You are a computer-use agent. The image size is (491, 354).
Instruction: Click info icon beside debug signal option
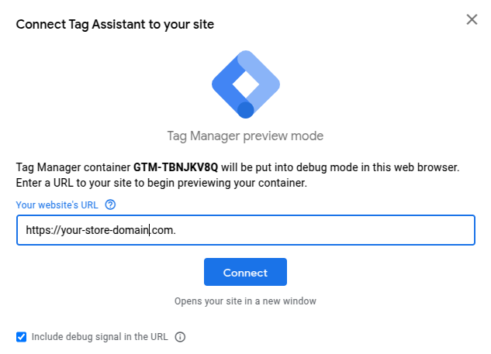181,337
